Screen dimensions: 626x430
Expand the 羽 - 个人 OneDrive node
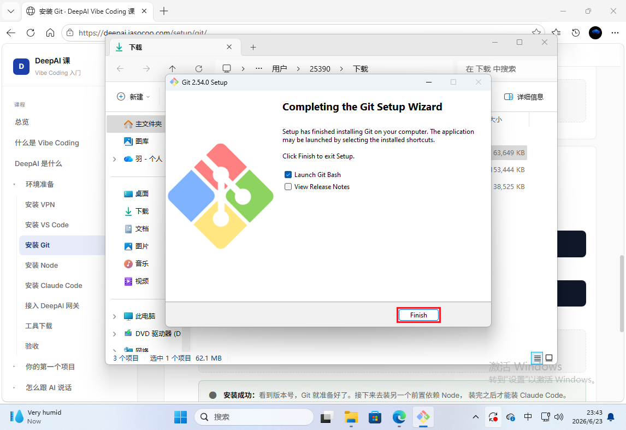pyautogui.click(x=115, y=159)
